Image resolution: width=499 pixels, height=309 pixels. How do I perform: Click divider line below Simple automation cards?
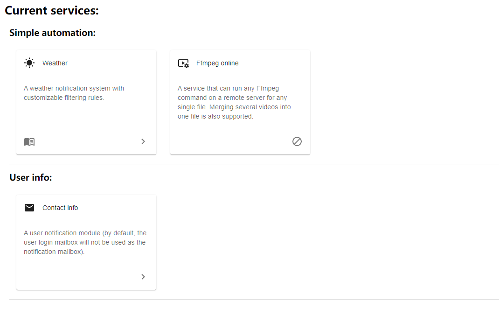point(254,164)
